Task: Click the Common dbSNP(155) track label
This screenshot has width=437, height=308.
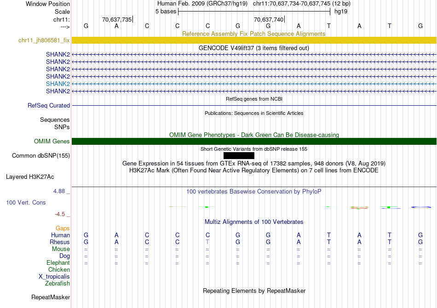Action: pyautogui.click(x=41, y=155)
